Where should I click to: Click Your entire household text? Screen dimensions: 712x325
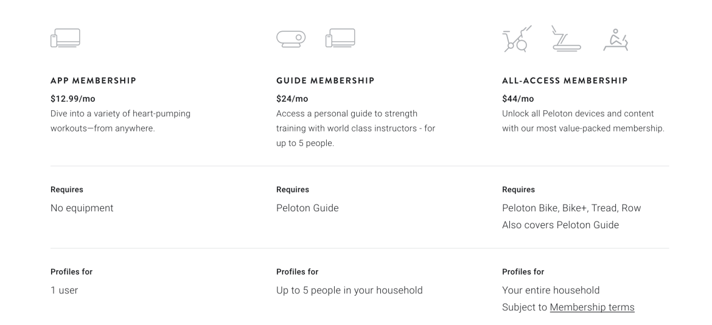(x=551, y=290)
